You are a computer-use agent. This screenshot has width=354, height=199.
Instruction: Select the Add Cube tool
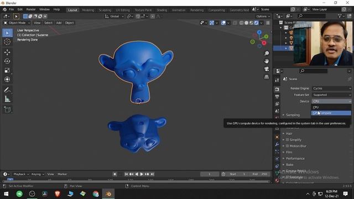(x=7, y=110)
